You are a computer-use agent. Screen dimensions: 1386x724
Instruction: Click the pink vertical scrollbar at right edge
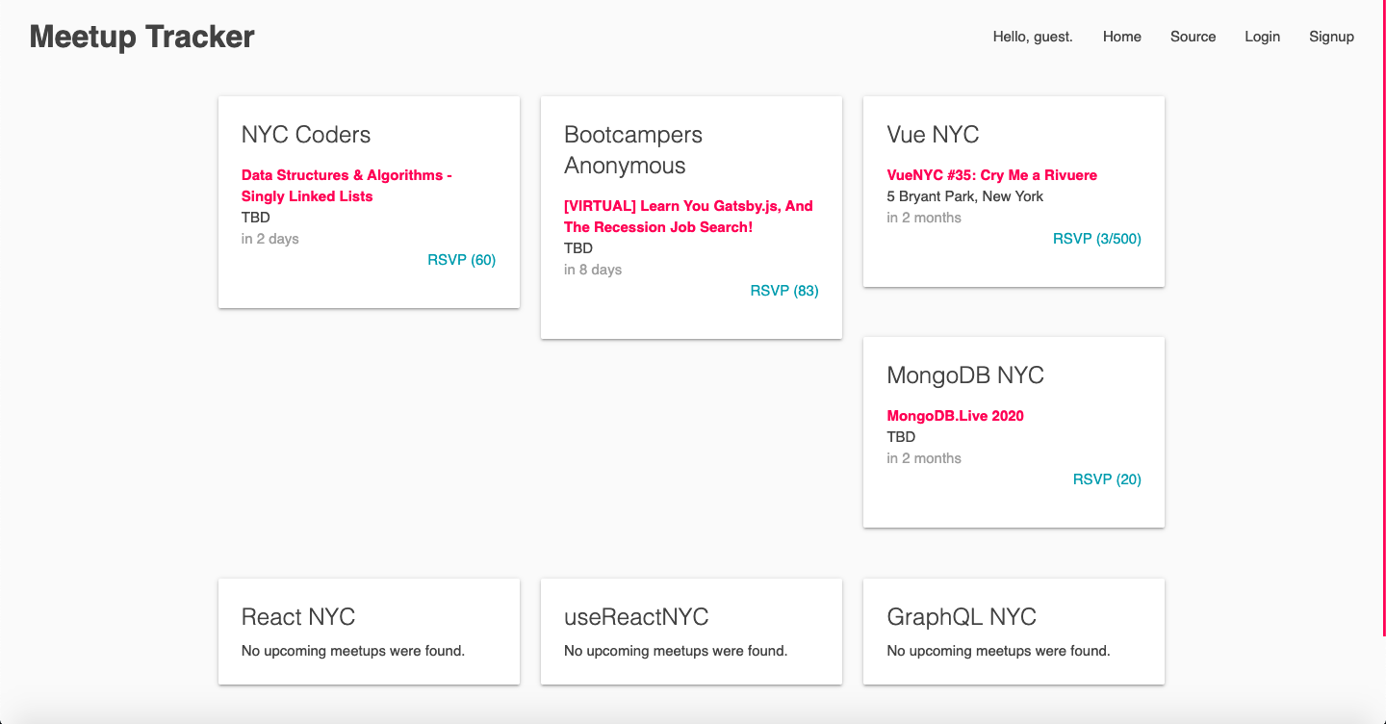(x=1384, y=318)
